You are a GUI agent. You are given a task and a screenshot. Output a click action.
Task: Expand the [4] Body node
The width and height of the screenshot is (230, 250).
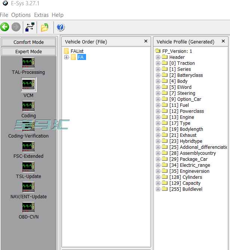[x=158, y=81]
